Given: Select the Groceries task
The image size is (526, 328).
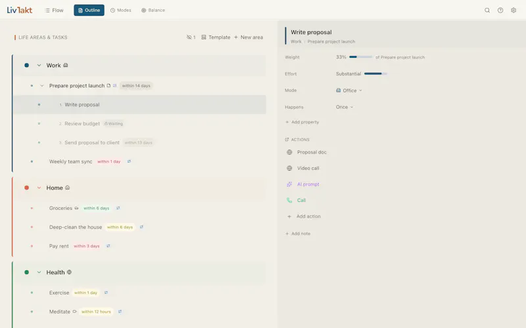Looking at the screenshot, I should pos(60,208).
